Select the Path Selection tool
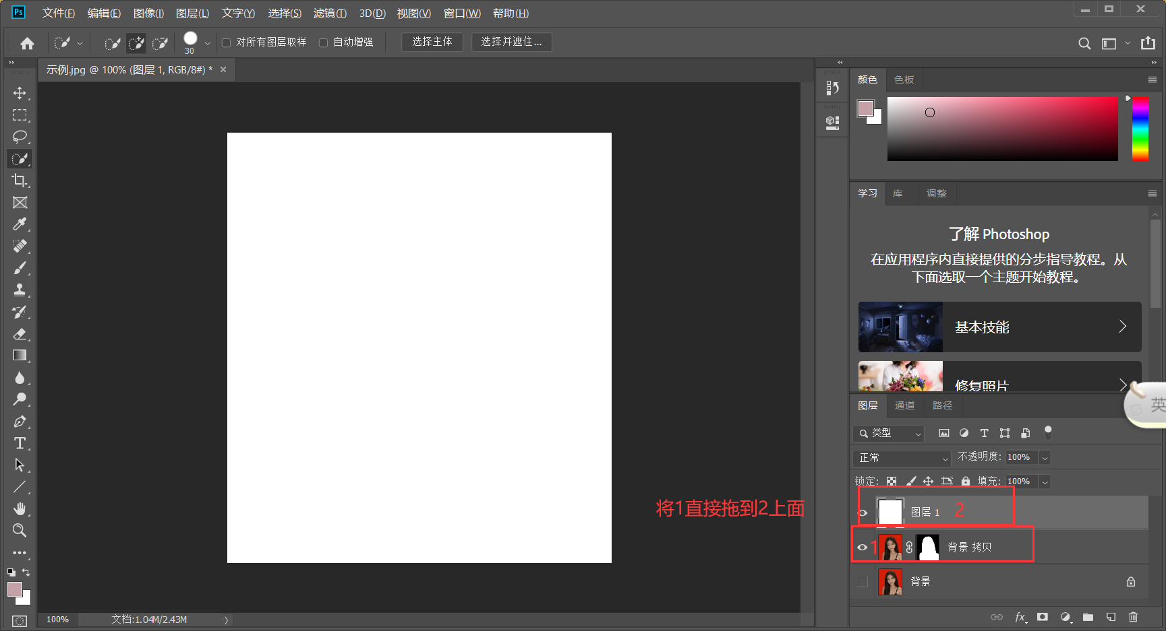Screen dimensions: 1166x631 tap(20, 465)
